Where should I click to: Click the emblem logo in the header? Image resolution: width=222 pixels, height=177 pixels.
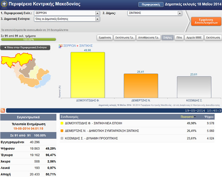coord(4,5)
